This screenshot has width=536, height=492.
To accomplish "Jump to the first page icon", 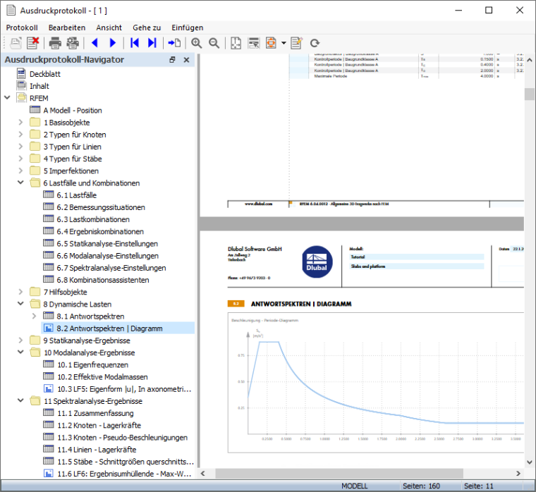I will pos(134,43).
